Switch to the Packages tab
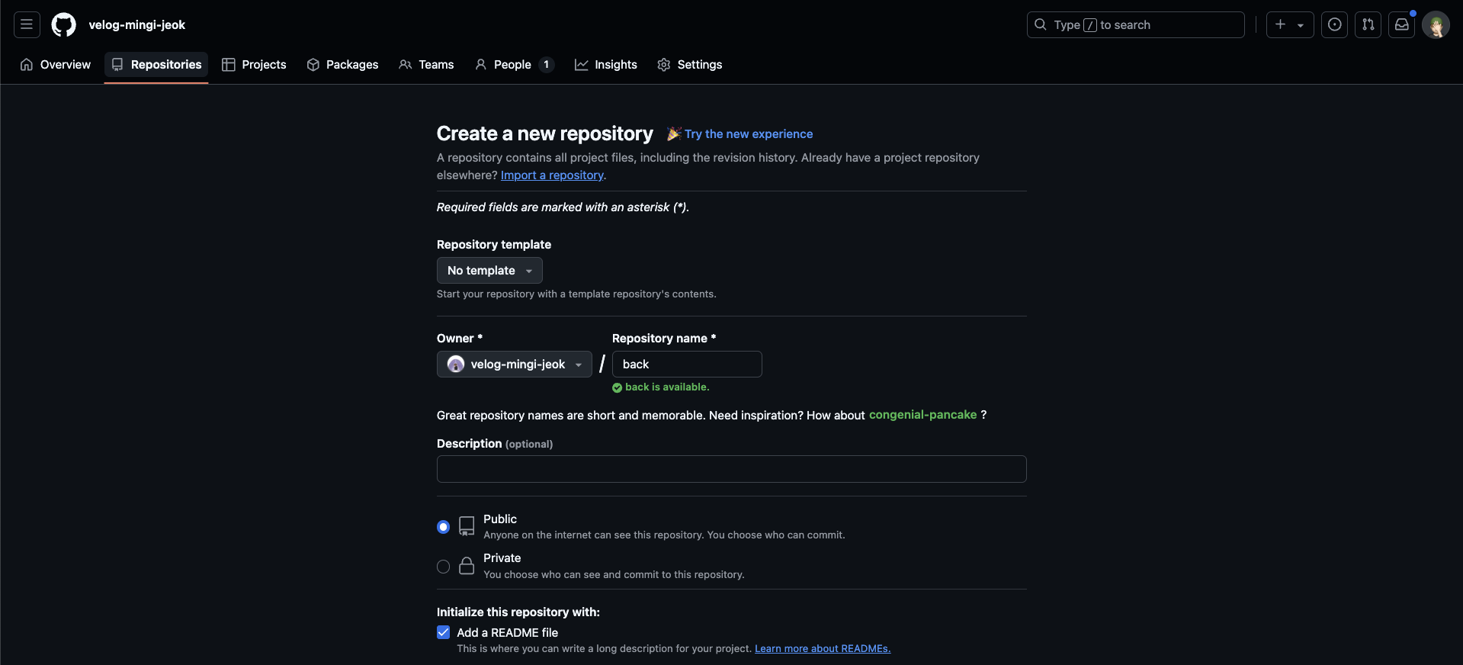The height and width of the screenshot is (665, 1463). [x=342, y=65]
